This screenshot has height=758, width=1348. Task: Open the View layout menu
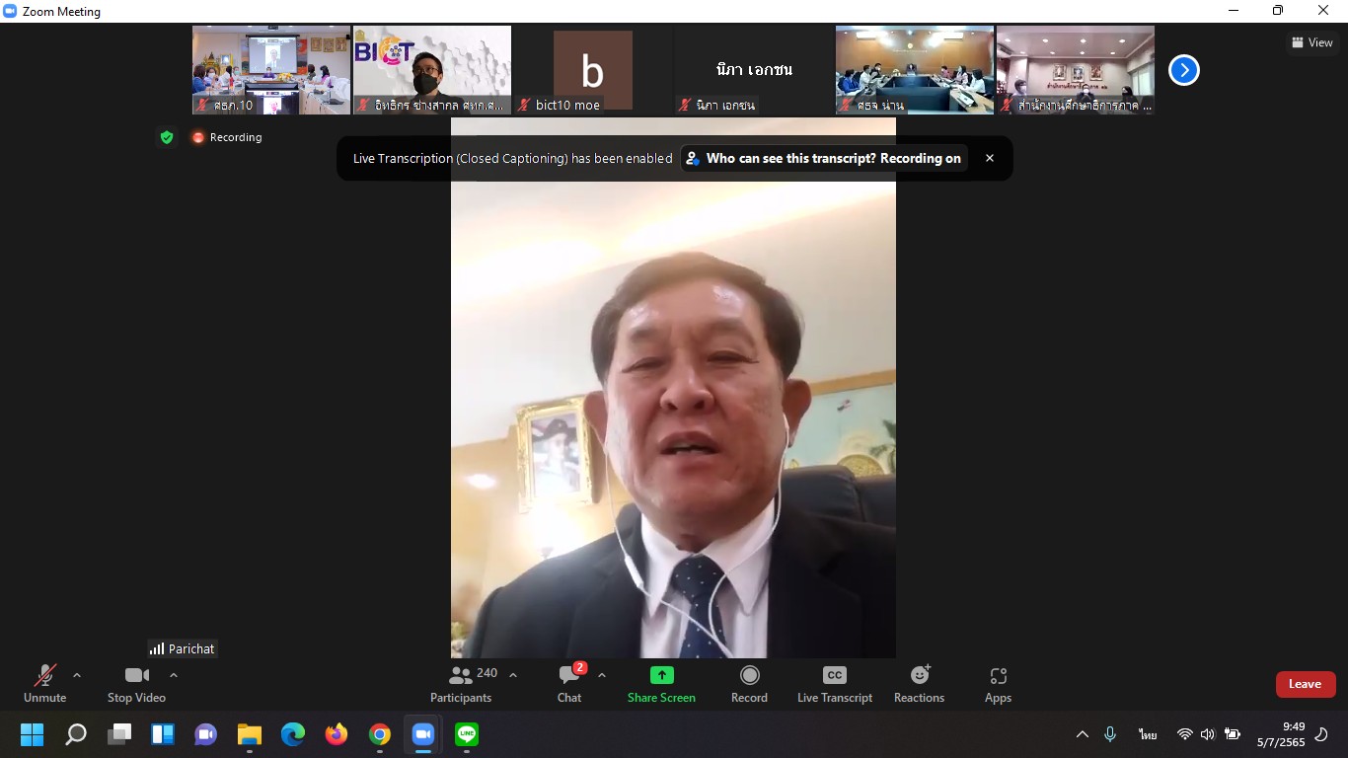point(1312,42)
